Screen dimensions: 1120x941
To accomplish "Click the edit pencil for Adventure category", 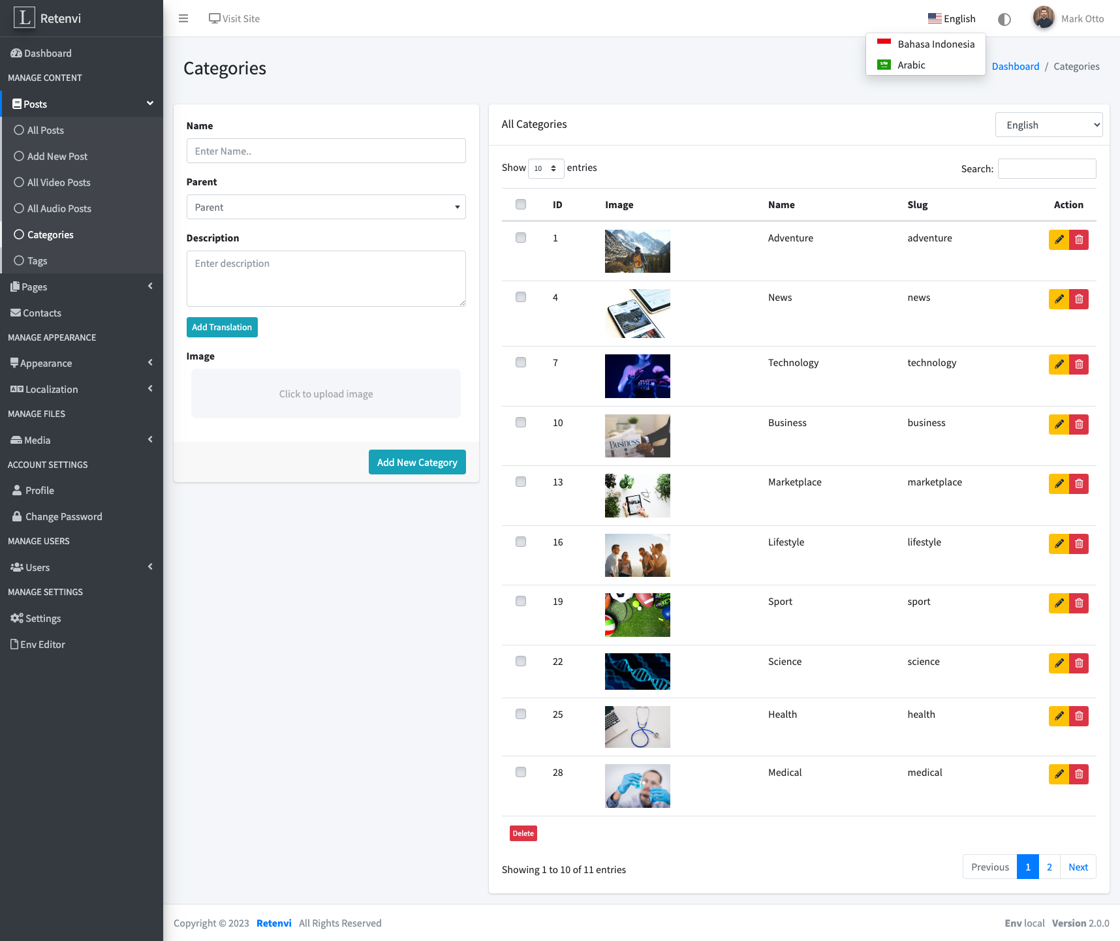I will click(1059, 239).
